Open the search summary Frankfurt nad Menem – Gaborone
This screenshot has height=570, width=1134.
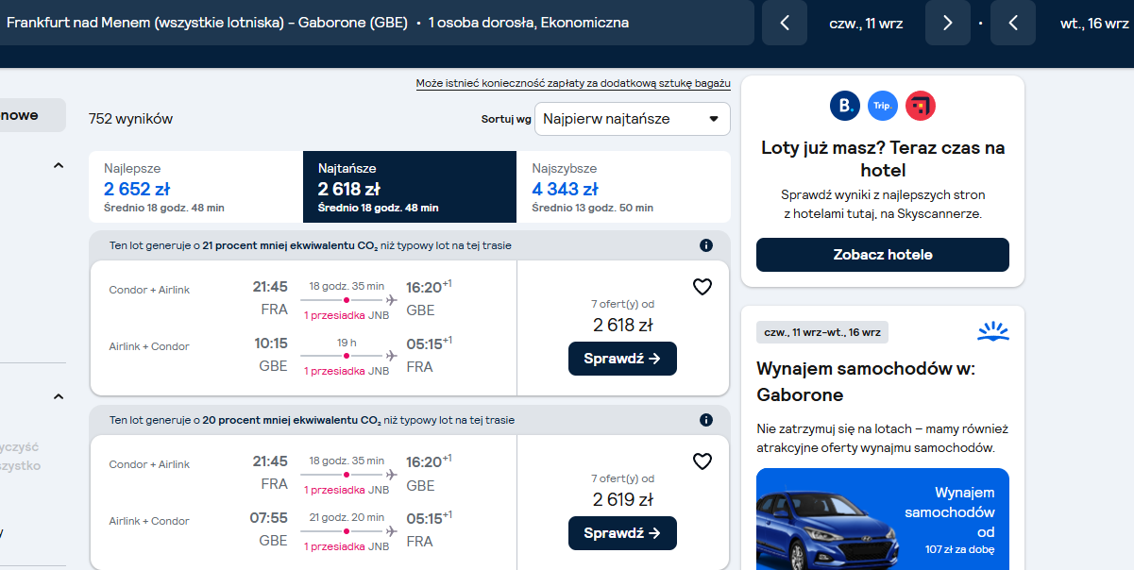pyautogui.click(x=375, y=23)
